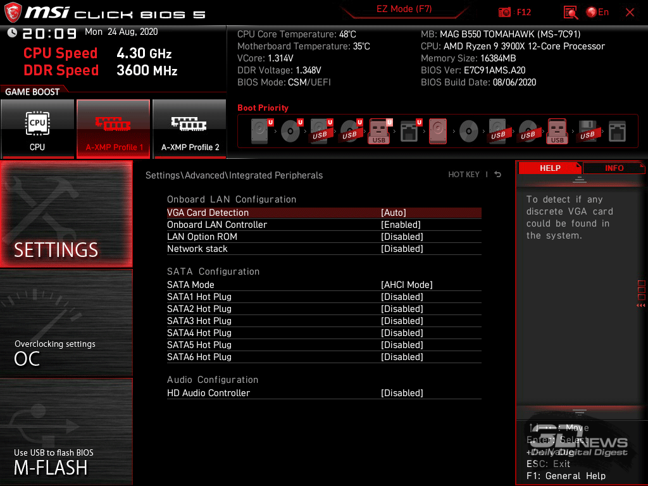The width and height of the screenshot is (648, 486).
Task: Open the M-FLASH BIOS flashing menu
Action: click(x=66, y=432)
